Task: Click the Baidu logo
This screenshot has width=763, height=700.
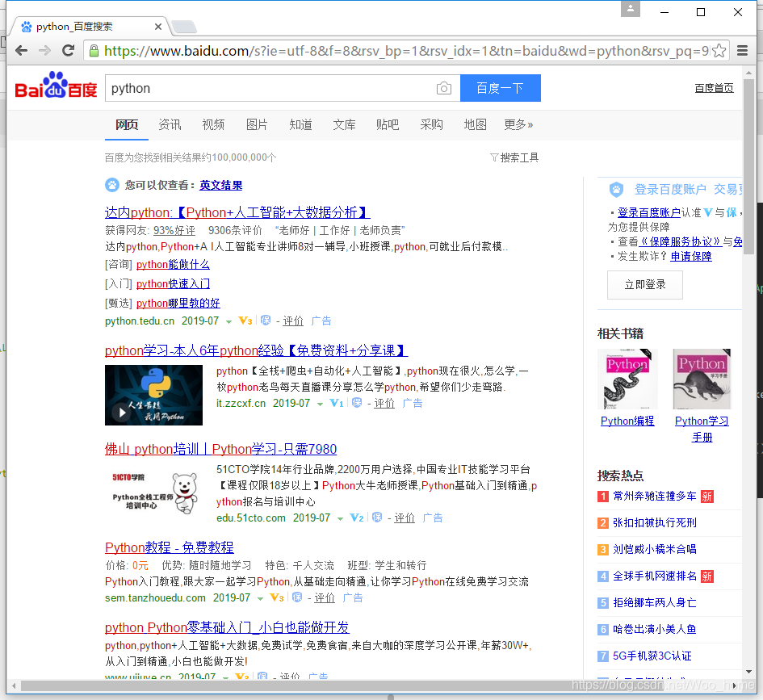Action: pos(56,86)
